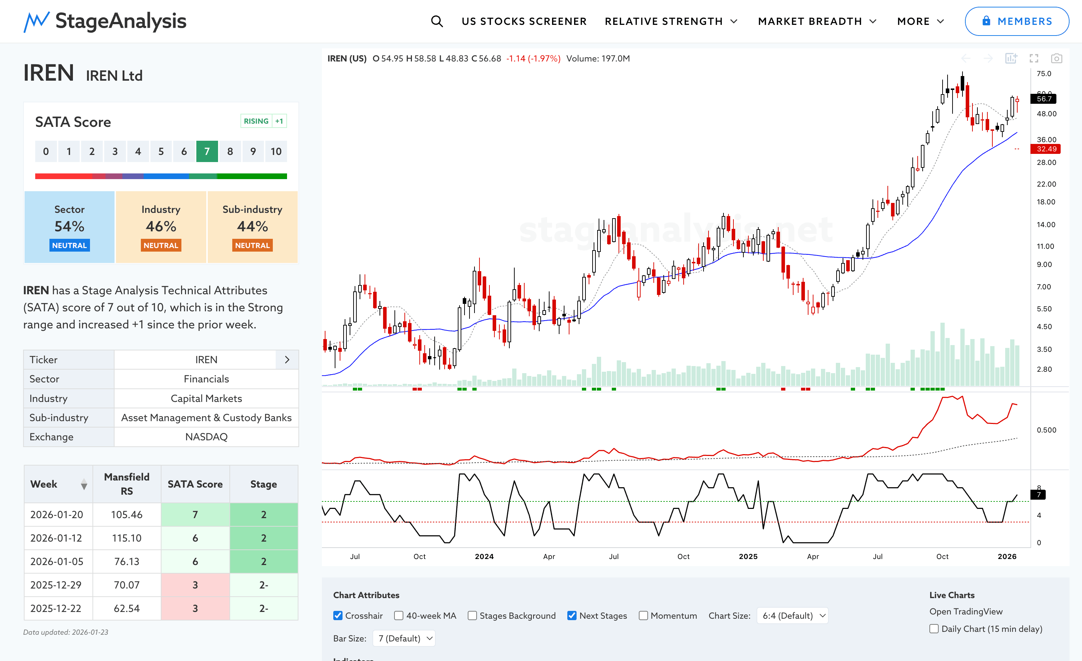Open the Chart Size dropdown
This screenshot has height=661, width=1082.
[x=792, y=616]
